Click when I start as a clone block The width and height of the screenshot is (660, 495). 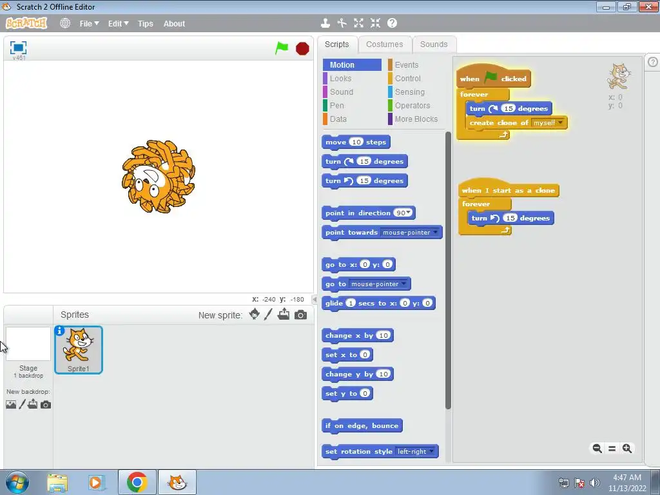point(508,189)
